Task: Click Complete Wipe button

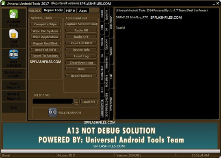Action: [45, 24]
